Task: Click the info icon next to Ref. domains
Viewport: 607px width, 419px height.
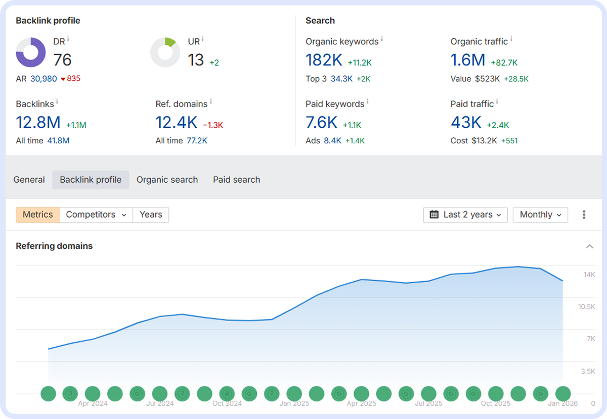Action: point(211,102)
